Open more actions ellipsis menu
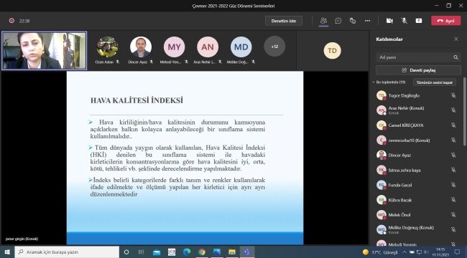Image resolution: width=467 pixels, height=258 pixels. 367,21
